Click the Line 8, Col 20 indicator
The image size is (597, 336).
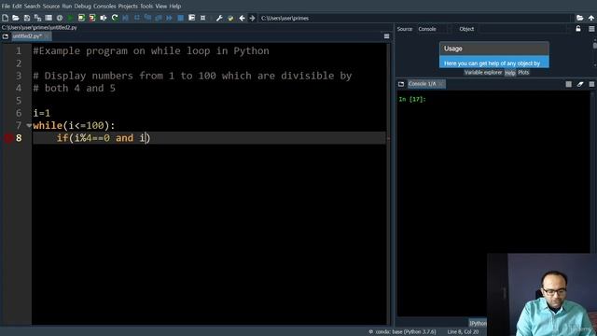pos(463,332)
